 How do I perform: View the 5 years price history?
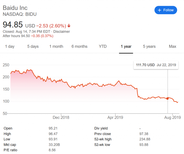149,46
